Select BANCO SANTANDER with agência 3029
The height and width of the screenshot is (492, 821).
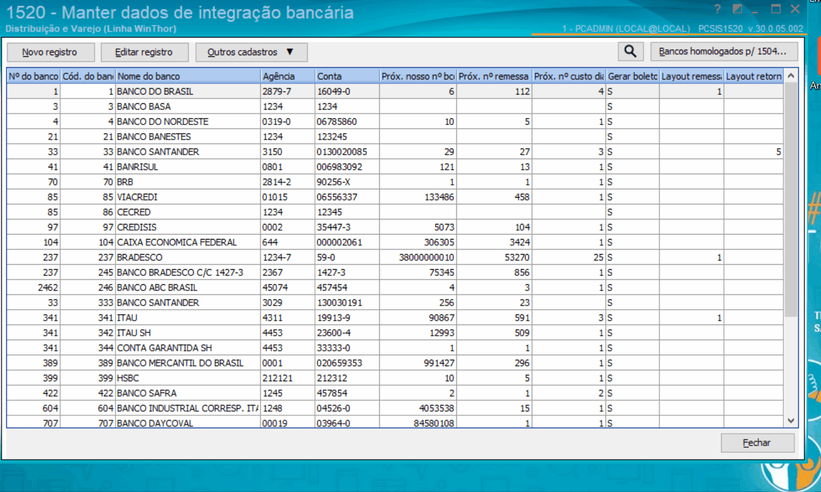tap(395, 302)
